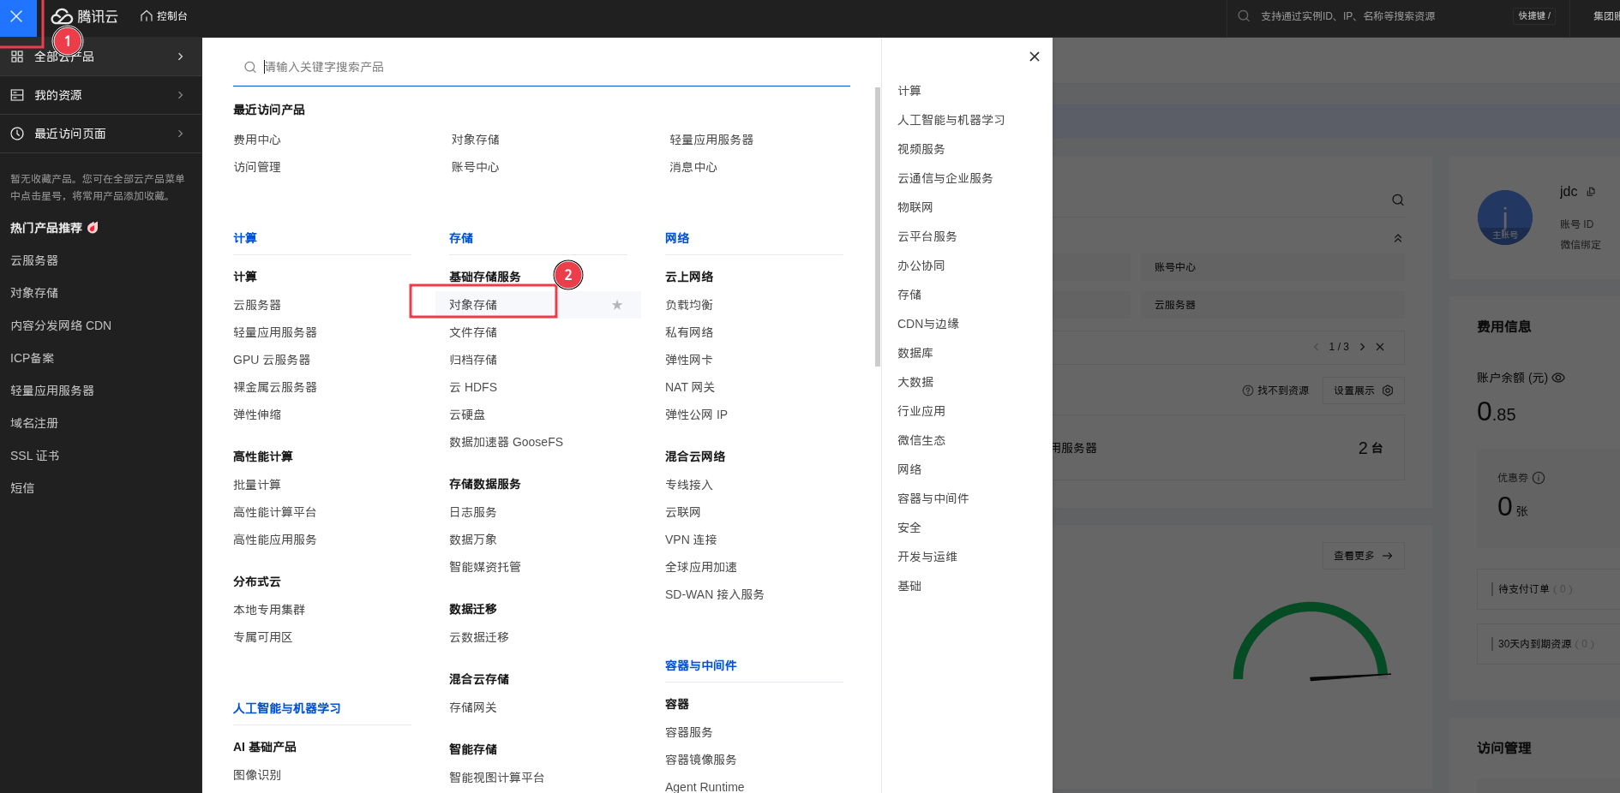Open 轻量应用服务器 from recent products
The width and height of the screenshot is (1620, 793).
(711, 140)
